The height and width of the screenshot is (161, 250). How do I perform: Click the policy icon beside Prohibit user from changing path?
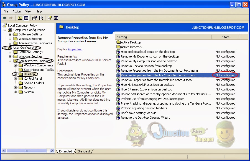click(x=118, y=99)
